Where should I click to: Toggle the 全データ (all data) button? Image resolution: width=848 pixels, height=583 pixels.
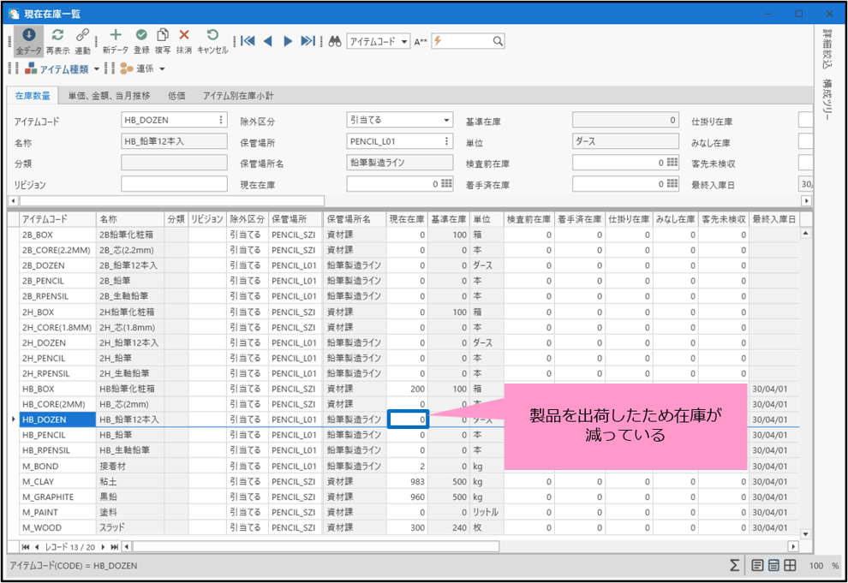(28, 40)
